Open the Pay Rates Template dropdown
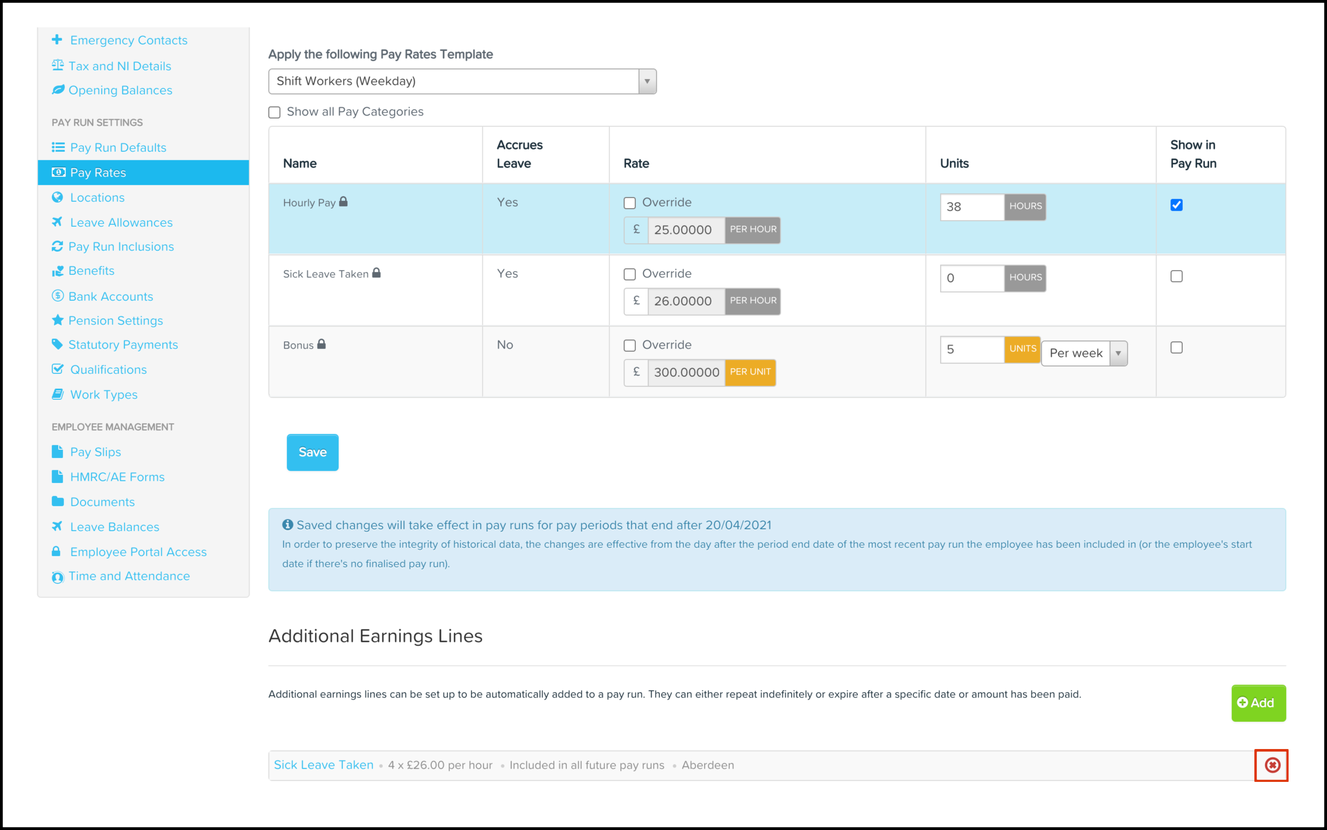The height and width of the screenshot is (830, 1327). click(462, 81)
